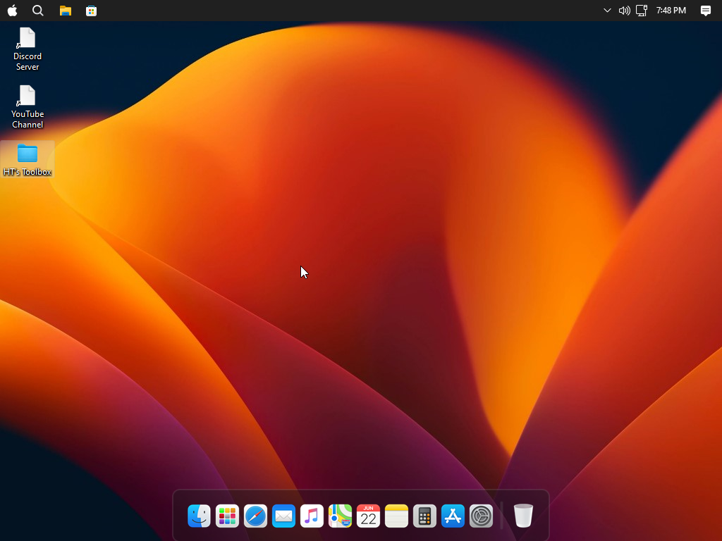
Task: Launch the Mail app
Action: pyautogui.click(x=283, y=516)
